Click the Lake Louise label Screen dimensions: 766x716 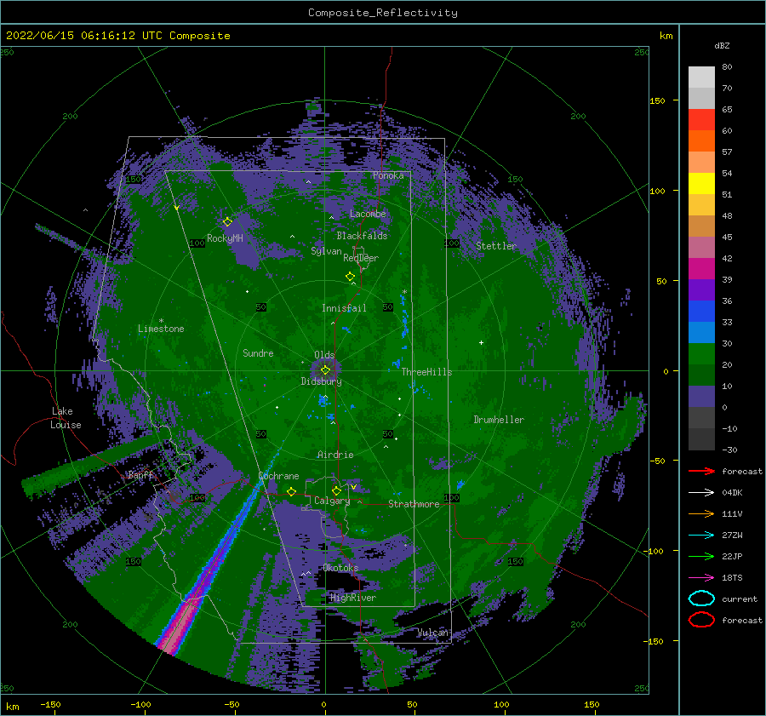coord(66,418)
